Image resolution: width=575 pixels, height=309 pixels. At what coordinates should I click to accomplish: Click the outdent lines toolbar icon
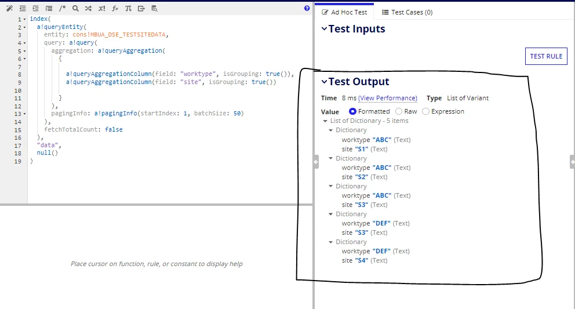click(x=23, y=8)
